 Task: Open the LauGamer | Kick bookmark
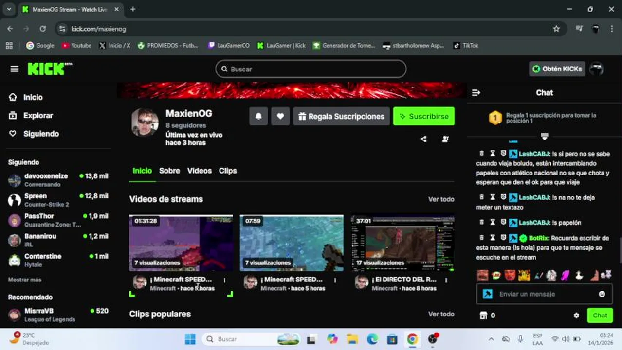(x=281, y=45)
